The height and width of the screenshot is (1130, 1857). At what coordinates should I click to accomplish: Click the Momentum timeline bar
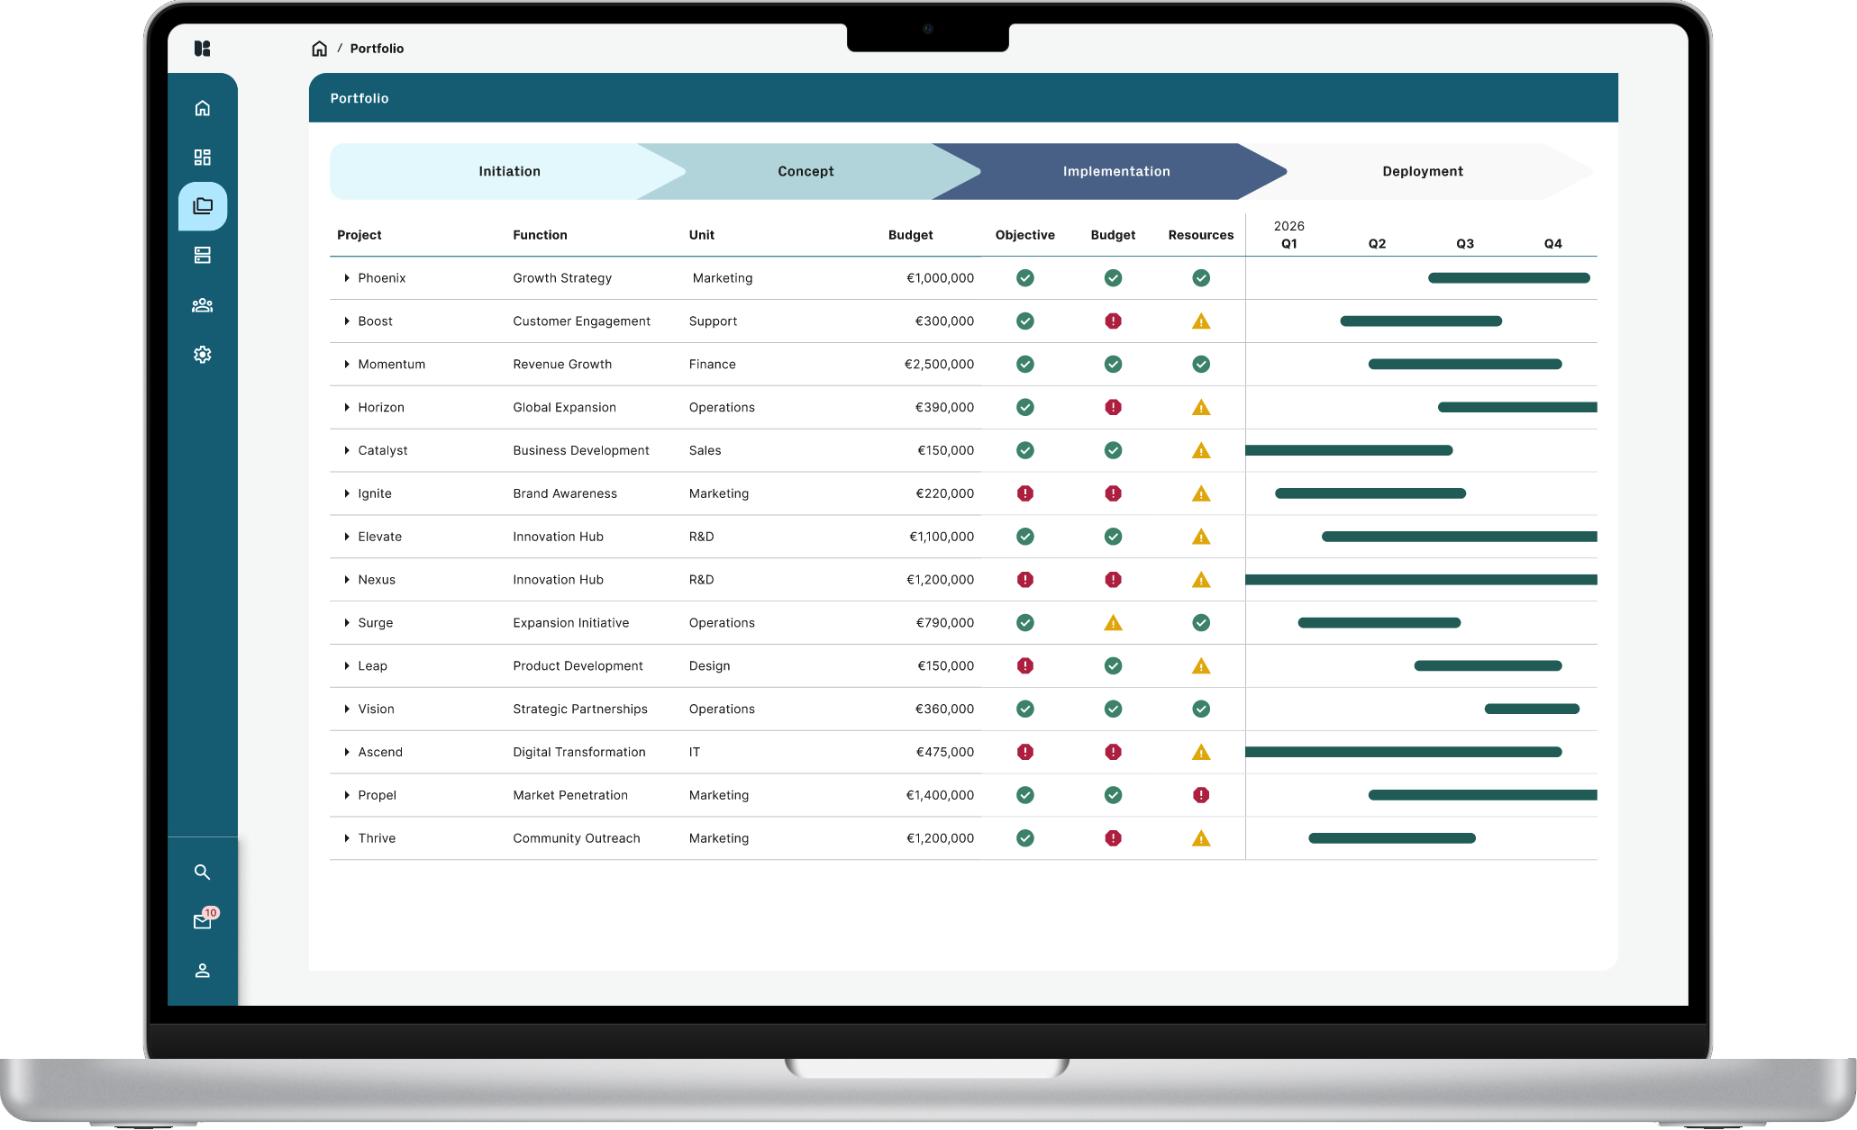[1464, 365]
